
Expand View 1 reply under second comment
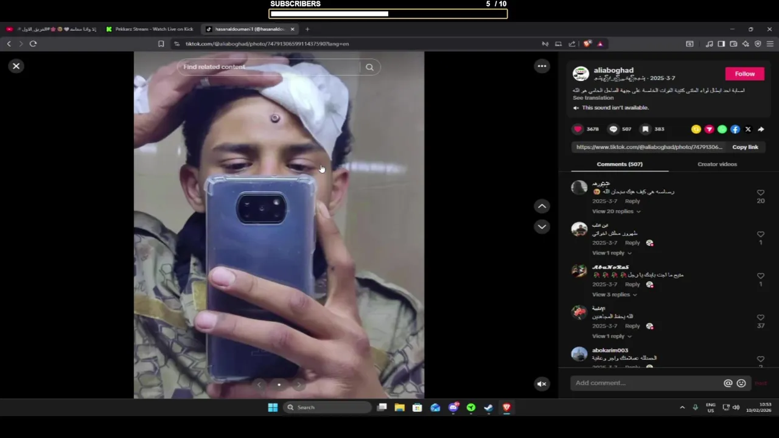pos(611,252)
